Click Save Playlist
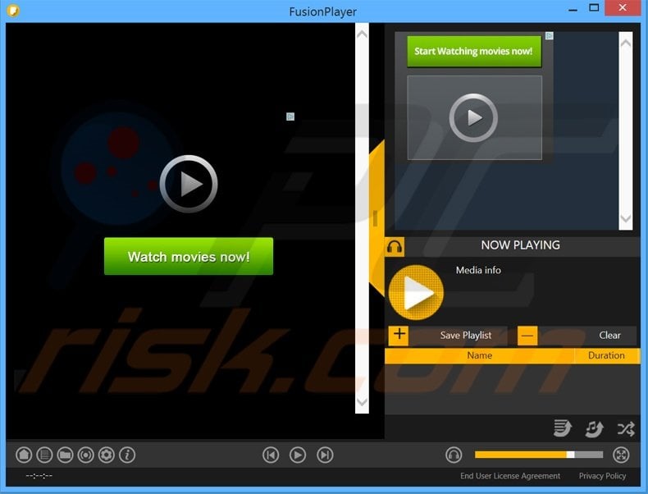 [x=466, y=336]
